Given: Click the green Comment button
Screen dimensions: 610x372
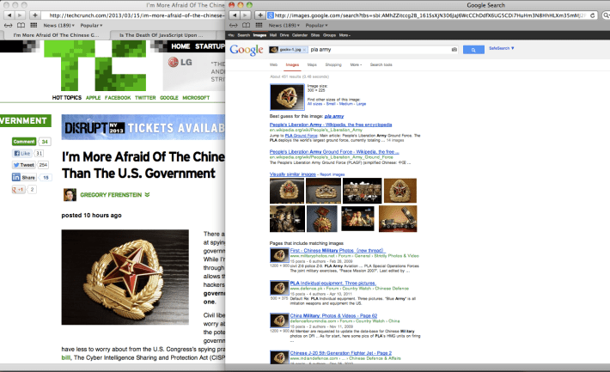Looking at the screenshot, I should click(x=23, y=141).
